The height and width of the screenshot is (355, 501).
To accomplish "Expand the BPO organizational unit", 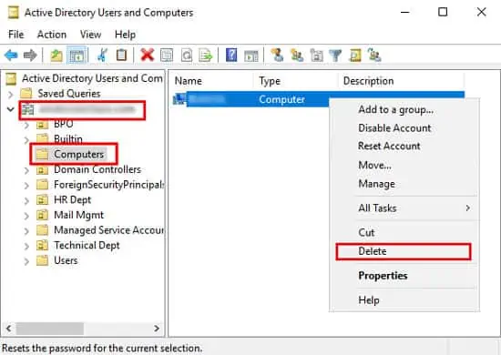I will [26, 125].
